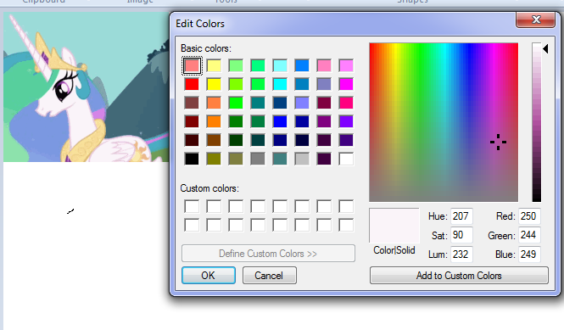Click OK to confirm the color
Viewport: 564px width, 330px height.
209,276
